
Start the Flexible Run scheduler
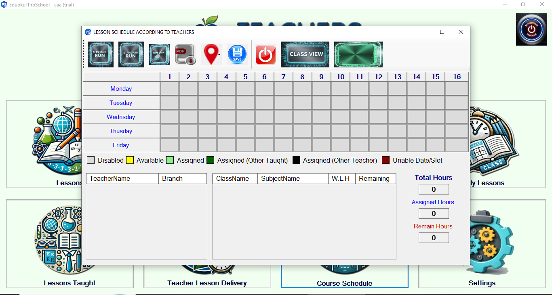point(101,54)
